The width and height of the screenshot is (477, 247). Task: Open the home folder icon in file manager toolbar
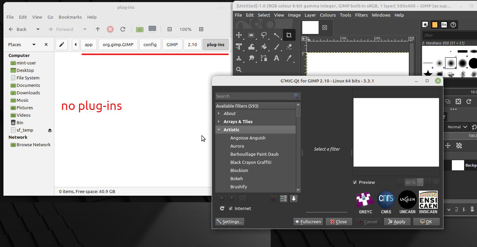coord(140,29)
